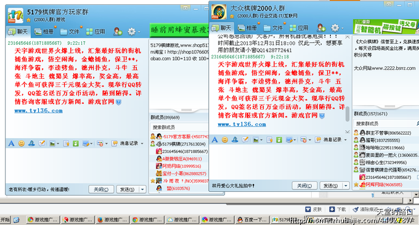The width and height of the screenshot is (419, 225).
Task: Click 发送(S) button in 大众棋牌 window
Action: point(331,186)
